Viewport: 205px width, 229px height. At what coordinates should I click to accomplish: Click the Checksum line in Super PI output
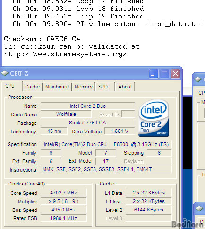pos(42,39)
